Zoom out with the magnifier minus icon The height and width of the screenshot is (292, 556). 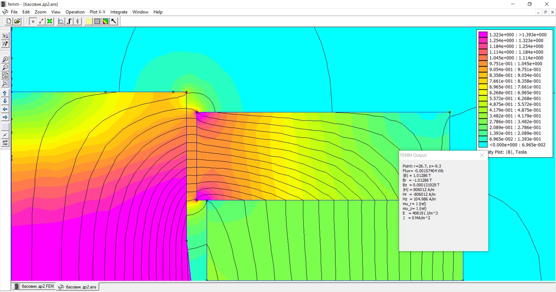click(x=5, y=67)
